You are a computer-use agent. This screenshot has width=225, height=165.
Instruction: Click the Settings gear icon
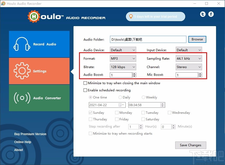(x=22, y=71)
